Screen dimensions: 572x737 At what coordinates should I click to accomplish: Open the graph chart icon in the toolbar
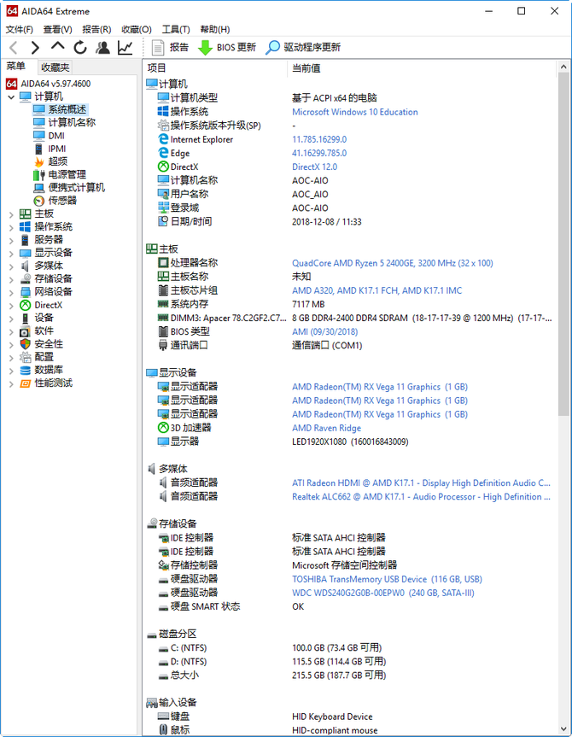(125, 48)
